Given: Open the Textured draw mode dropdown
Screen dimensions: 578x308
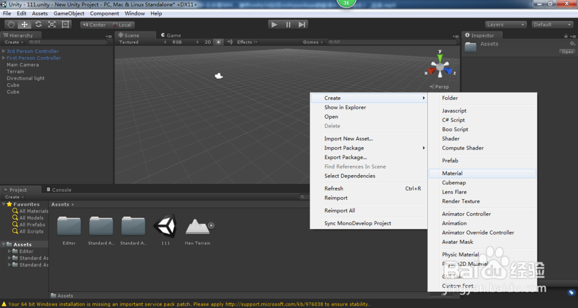Looking at the screenshot, I should coord(142,42).
